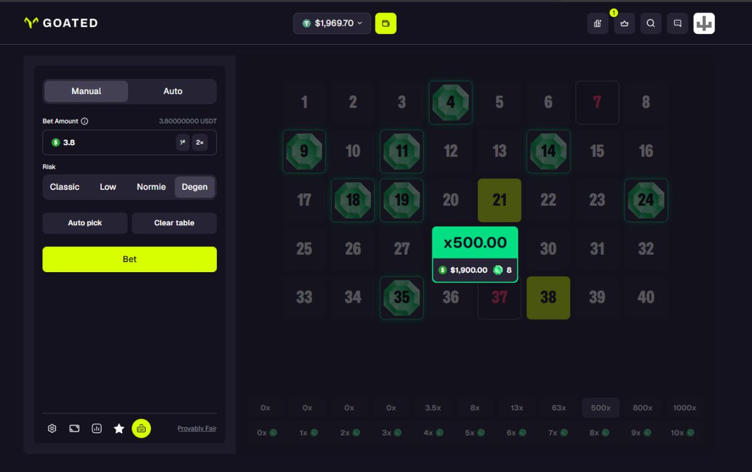
Task: Click the 3.5x multiplier cell
Action: (x=433, y=407)
